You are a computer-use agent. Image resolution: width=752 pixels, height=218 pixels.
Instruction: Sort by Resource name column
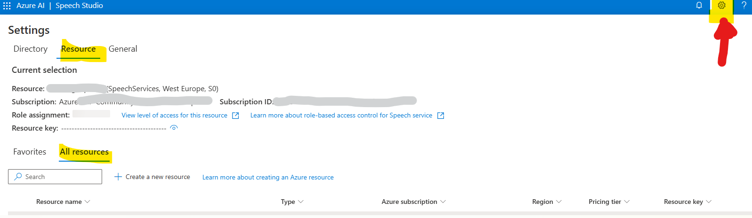point(63,202)
